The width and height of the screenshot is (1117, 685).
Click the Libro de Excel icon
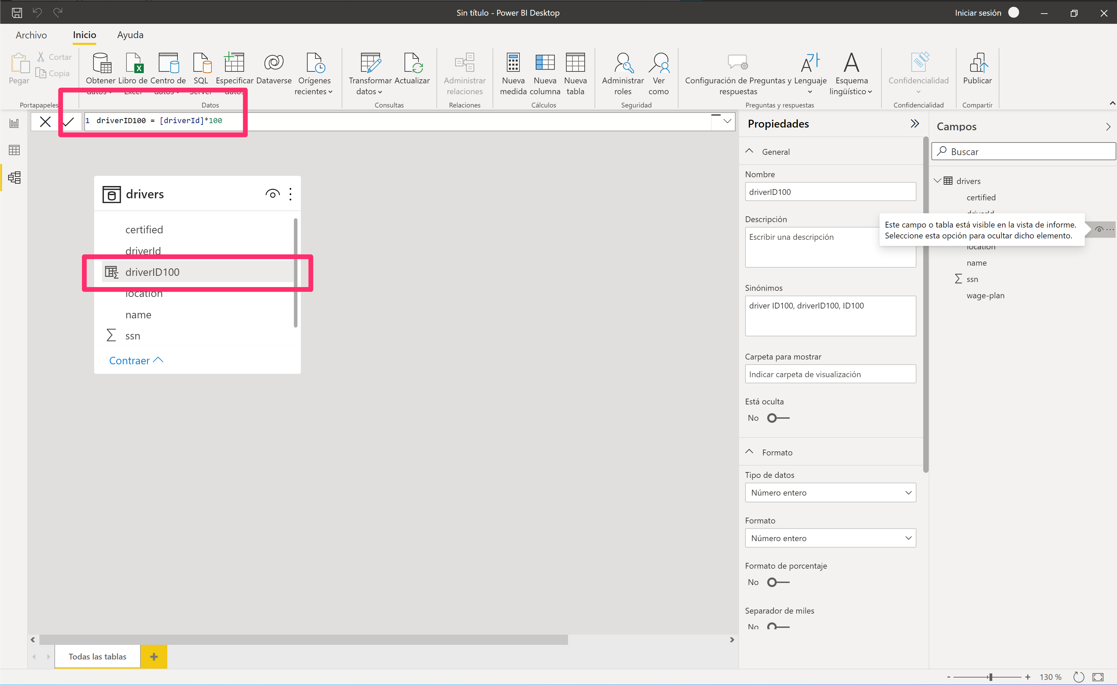134,63
